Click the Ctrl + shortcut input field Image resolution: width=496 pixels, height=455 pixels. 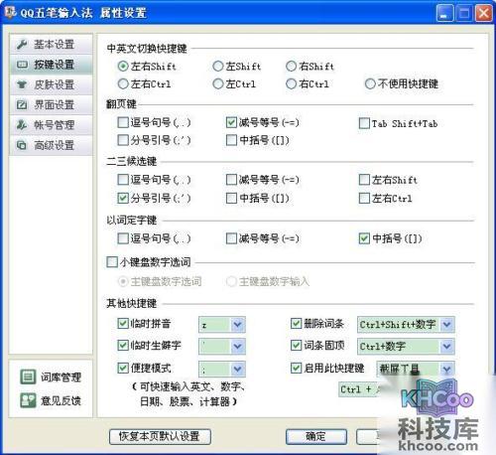point(360,389)
